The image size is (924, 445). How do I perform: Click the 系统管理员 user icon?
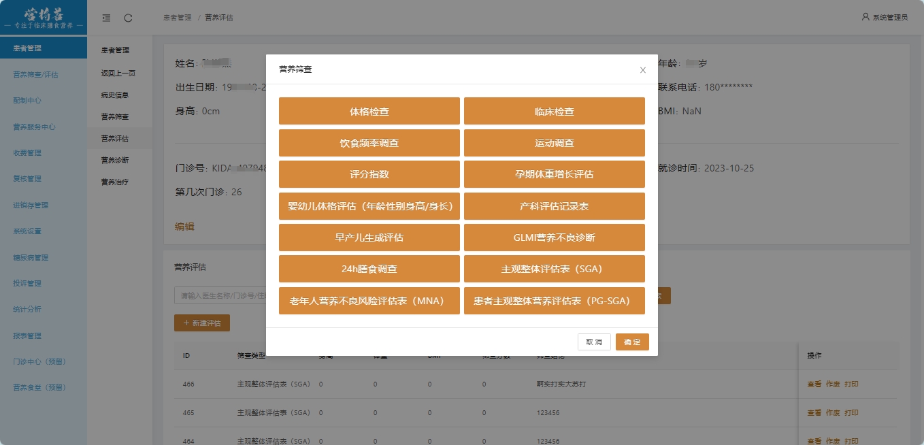[865, 17]
